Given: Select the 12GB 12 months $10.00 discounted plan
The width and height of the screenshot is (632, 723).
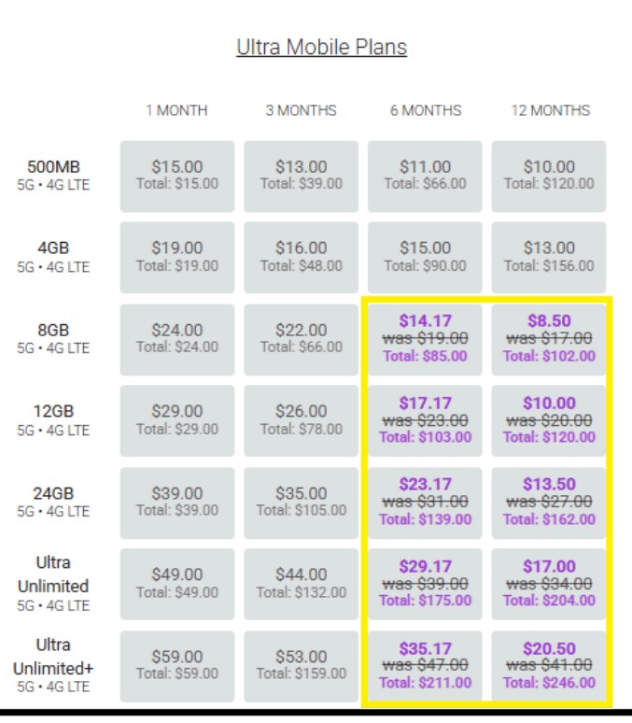Looking at the screenshot, I should point(548,419).
